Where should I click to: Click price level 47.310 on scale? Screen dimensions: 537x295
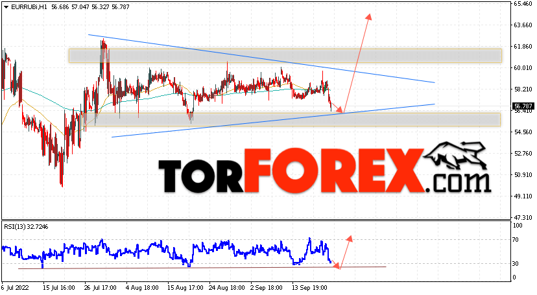(523, 217)
